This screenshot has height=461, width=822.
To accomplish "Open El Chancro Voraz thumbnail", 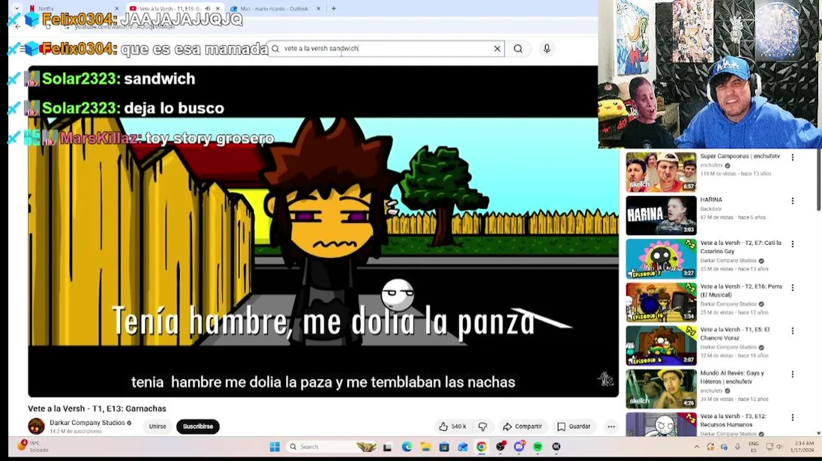I will click(x=661, y=345).
